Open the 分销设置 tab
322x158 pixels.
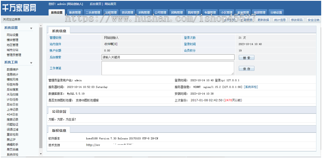click(x=276, y=12)
